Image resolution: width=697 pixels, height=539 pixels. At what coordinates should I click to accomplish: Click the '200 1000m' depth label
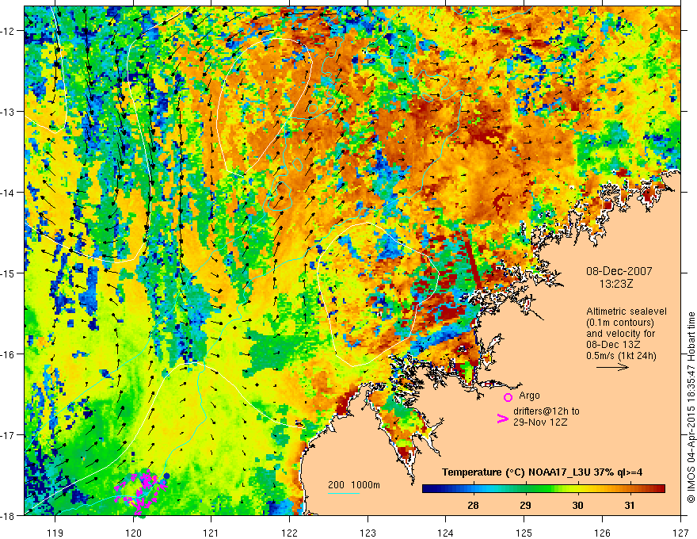click(354, 485)
